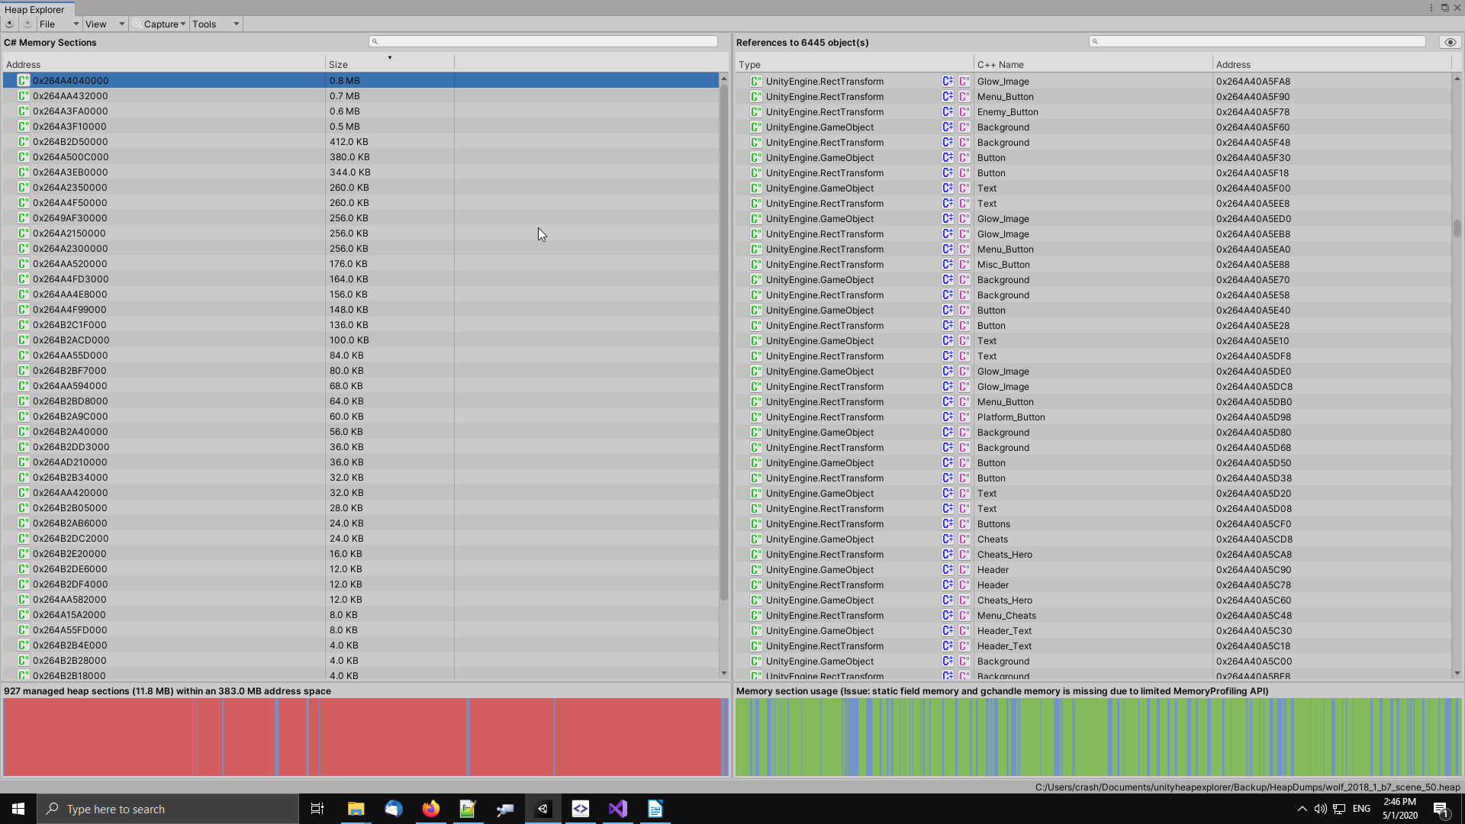Click the References panel search field
This screenshot has width=1465, height=824.
[1257, 41]
